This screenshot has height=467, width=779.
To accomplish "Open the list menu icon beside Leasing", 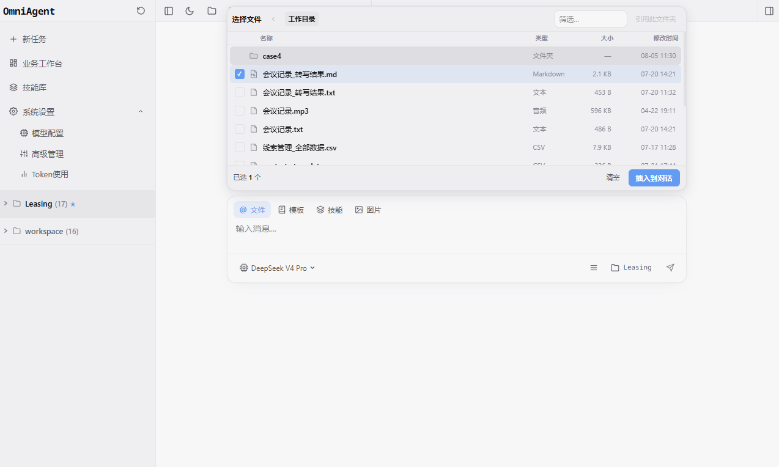I will (x=593, y=268).
